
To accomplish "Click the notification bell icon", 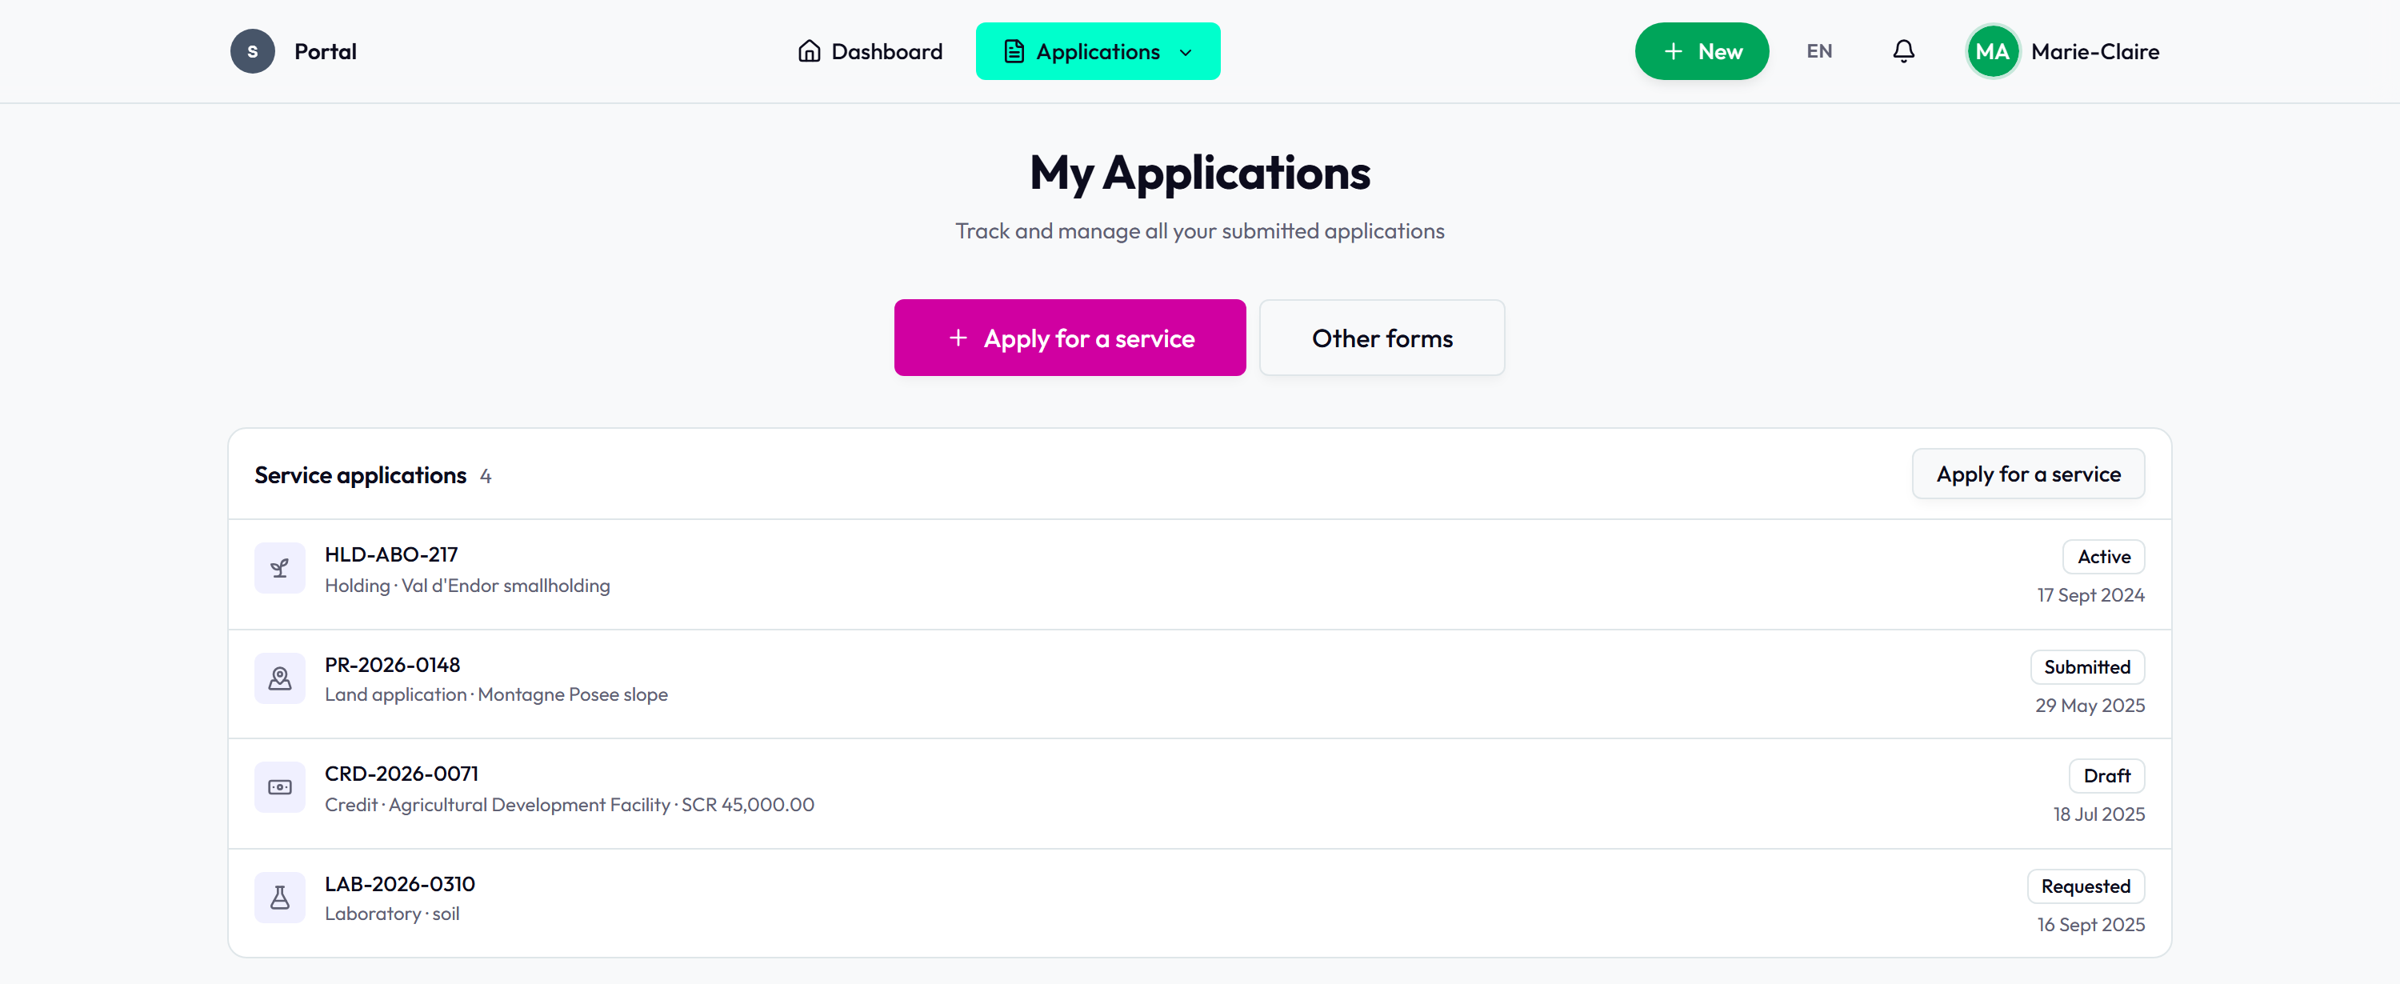I will tap(1903, 51).
